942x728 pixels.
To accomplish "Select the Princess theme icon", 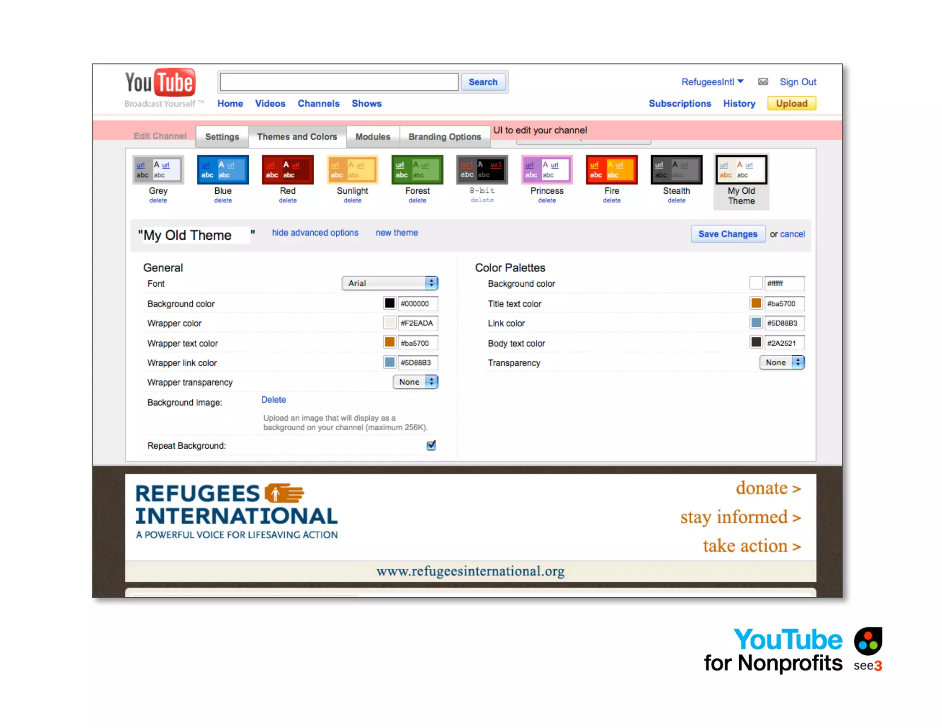I will coord(547,170).
